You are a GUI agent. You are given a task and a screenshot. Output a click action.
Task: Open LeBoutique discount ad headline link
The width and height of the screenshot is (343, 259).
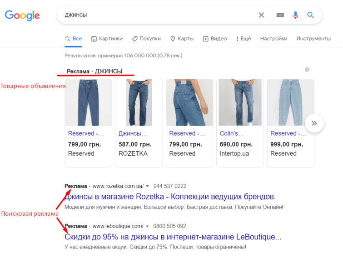click(x=173, y=237)
